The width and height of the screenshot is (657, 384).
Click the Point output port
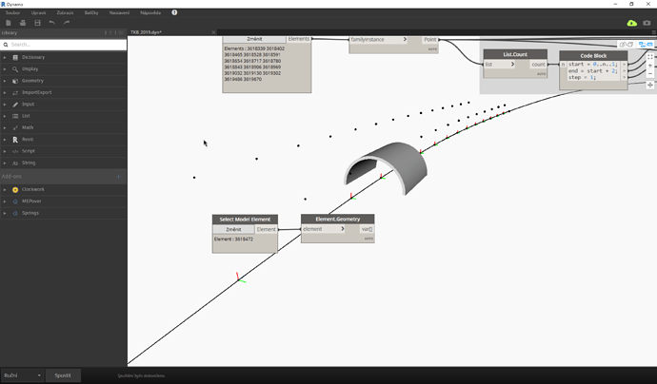tap(430, 39)
